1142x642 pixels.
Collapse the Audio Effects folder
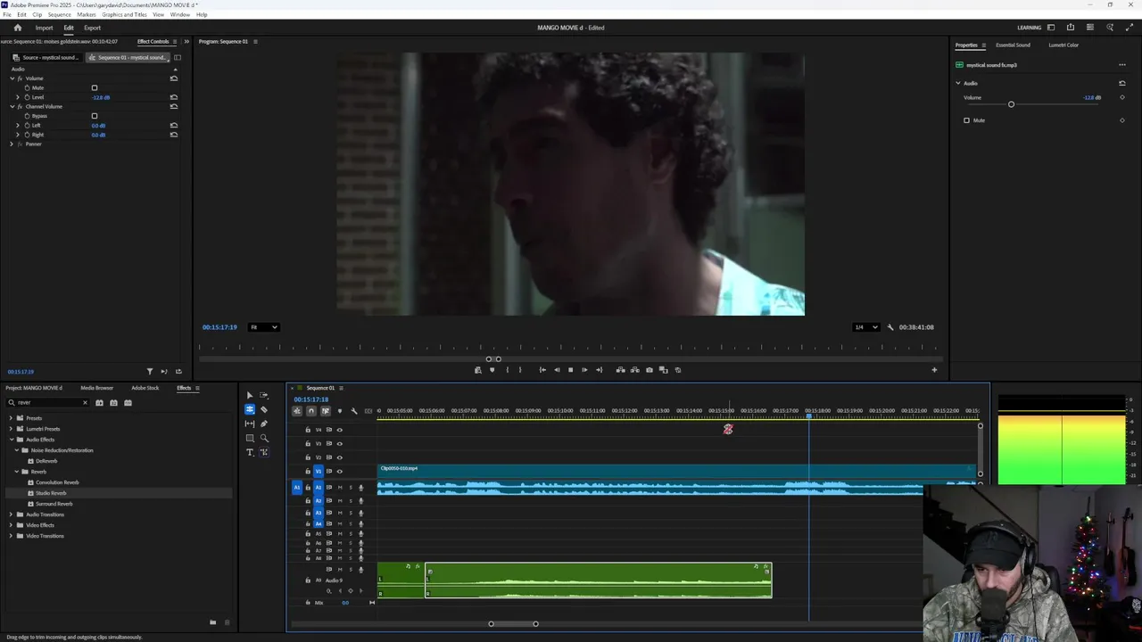11,440
